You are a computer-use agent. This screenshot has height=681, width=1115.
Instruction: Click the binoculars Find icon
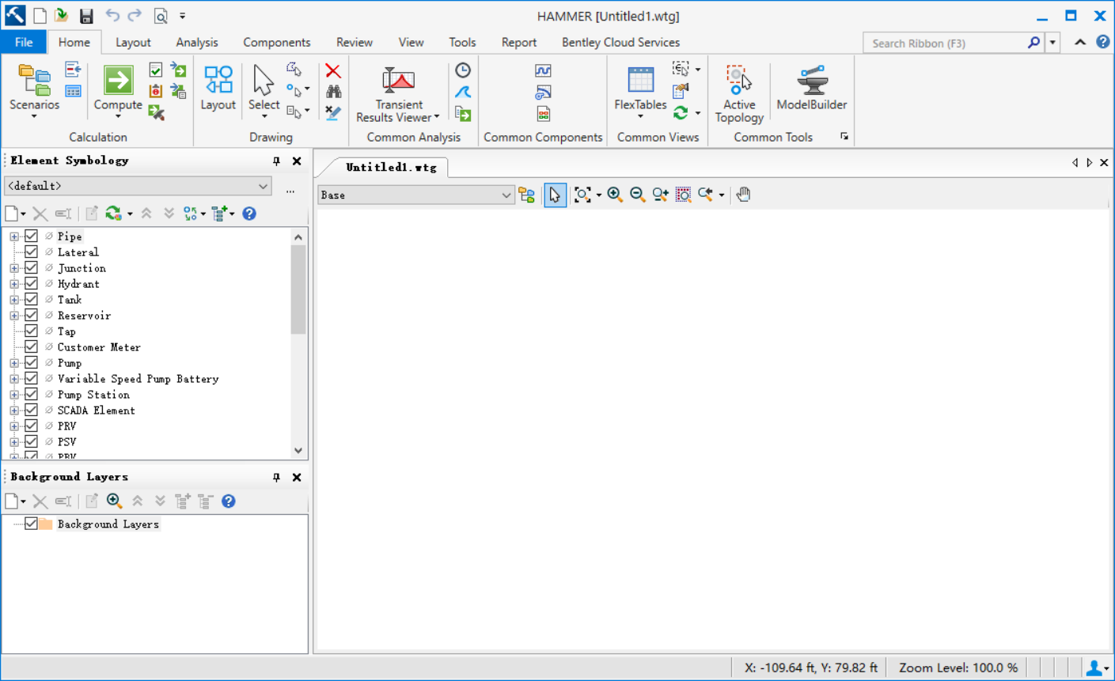[x=333, y=92]
